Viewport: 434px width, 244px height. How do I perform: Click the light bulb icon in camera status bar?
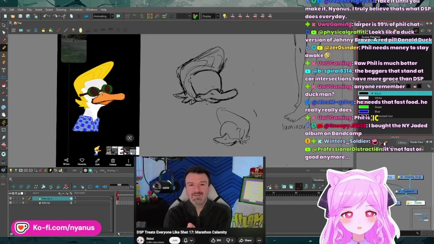tap(11, 170)
